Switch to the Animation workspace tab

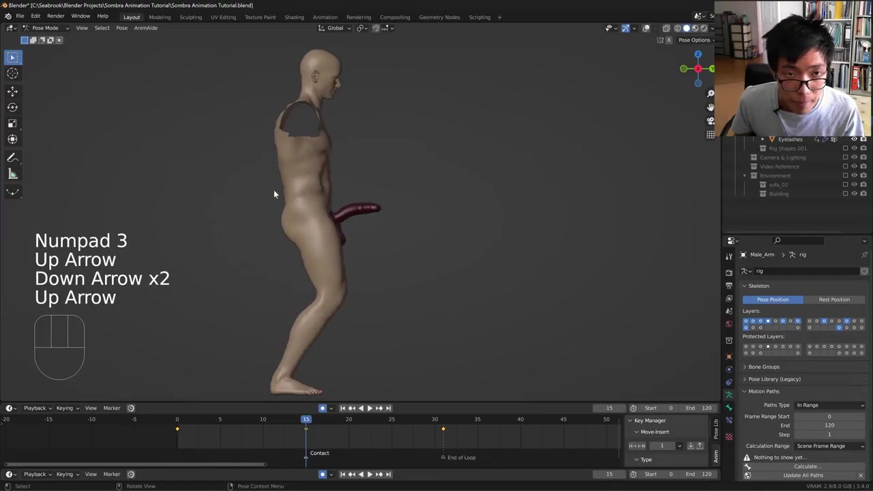pos(325,17)
